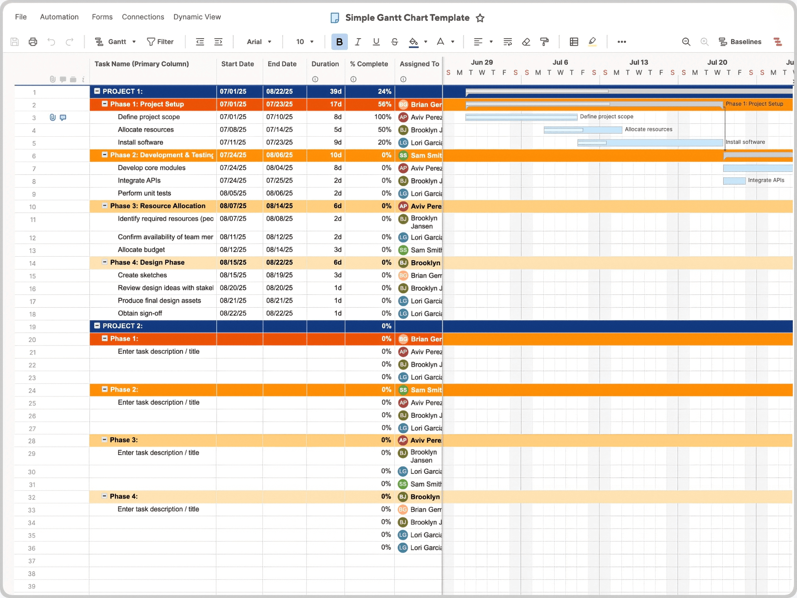
Task: Toggle italic formatting
Action: click(x=358, y=42)
